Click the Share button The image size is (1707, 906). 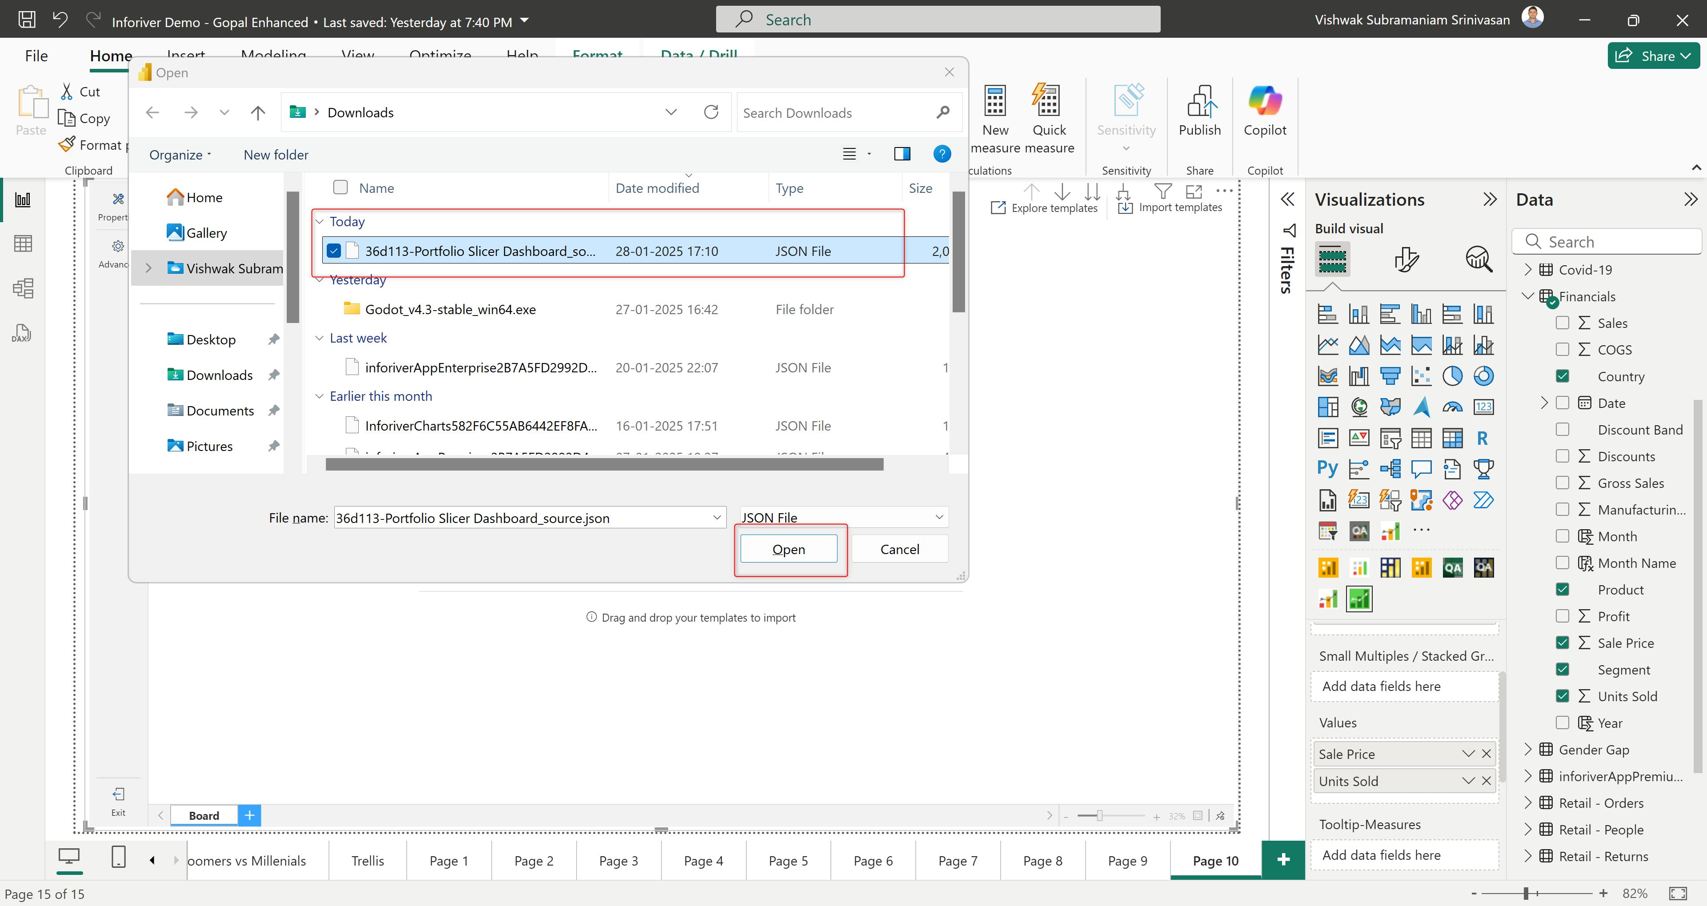click(x=1653, y=56)
